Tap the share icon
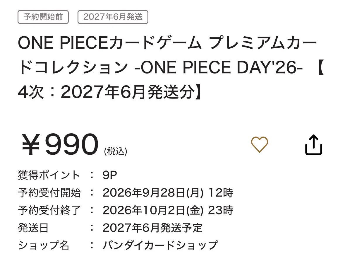The width and height of the screenshot is (345, 266). [x=313, y=145]
